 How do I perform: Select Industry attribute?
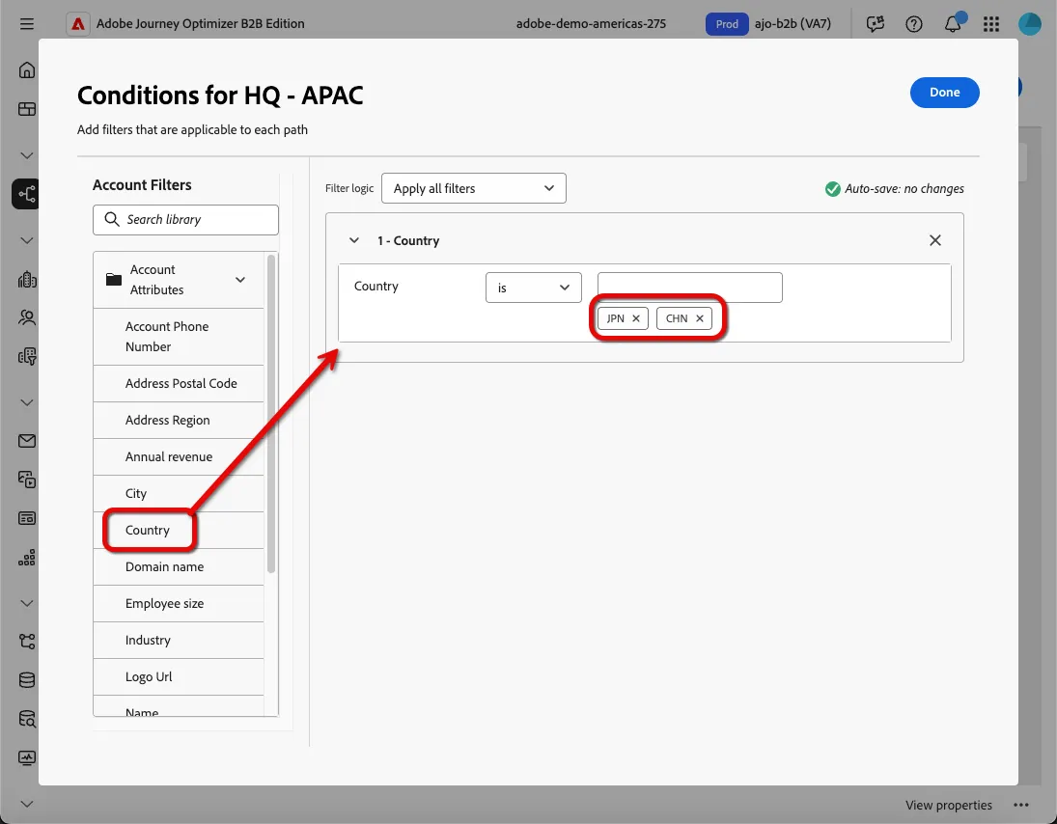tap(178, 640)
